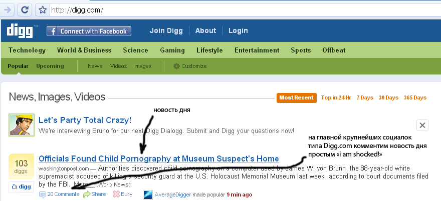This screenshot has height=201, width=441.
Task: Select the Most Recent sort button
Action: (296, 97)
